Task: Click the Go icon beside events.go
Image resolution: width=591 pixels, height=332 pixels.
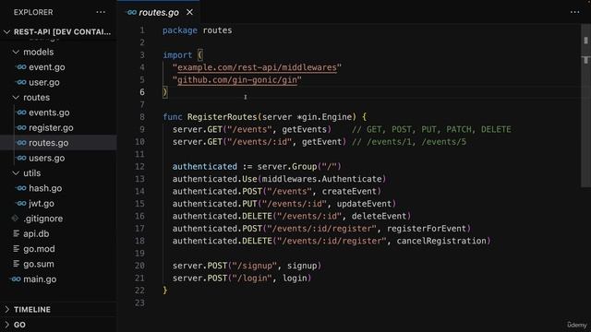Action: 21,113
